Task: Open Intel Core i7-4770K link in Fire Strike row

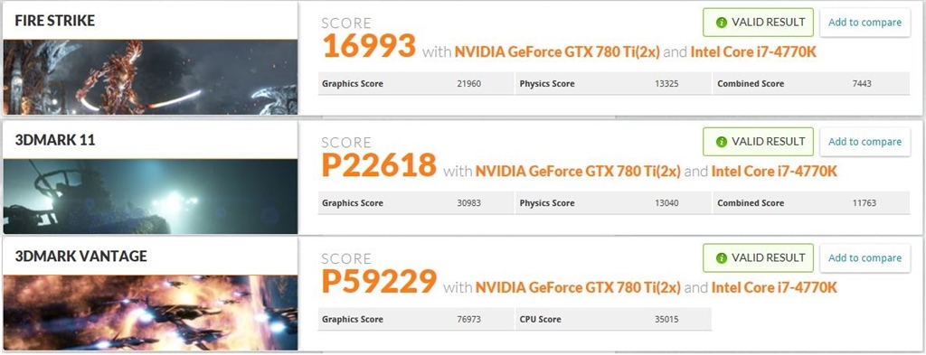Action: pyautogui.click(x=753, y=51)
